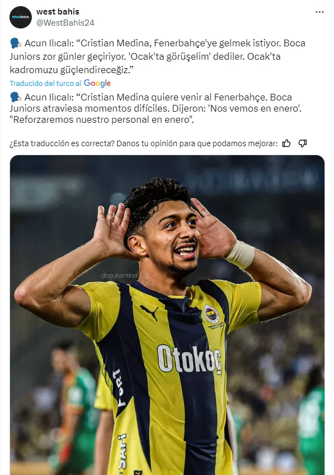Click the Google logo beside the translation

tap(97, 83)
